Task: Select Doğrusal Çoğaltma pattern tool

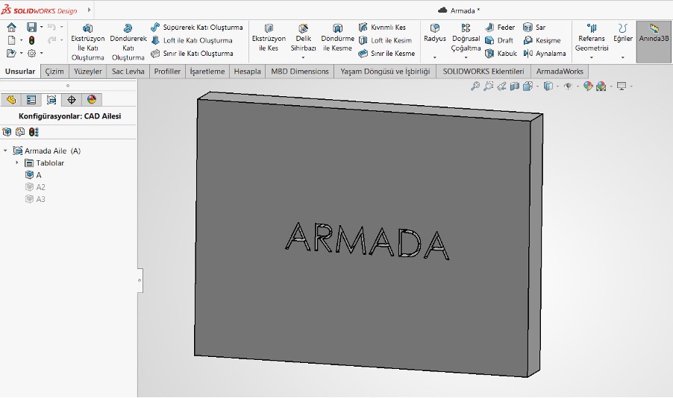Action: (x=466, y=38)
